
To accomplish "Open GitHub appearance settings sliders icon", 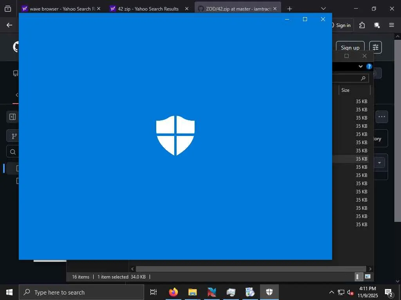I will click(376, 47).
